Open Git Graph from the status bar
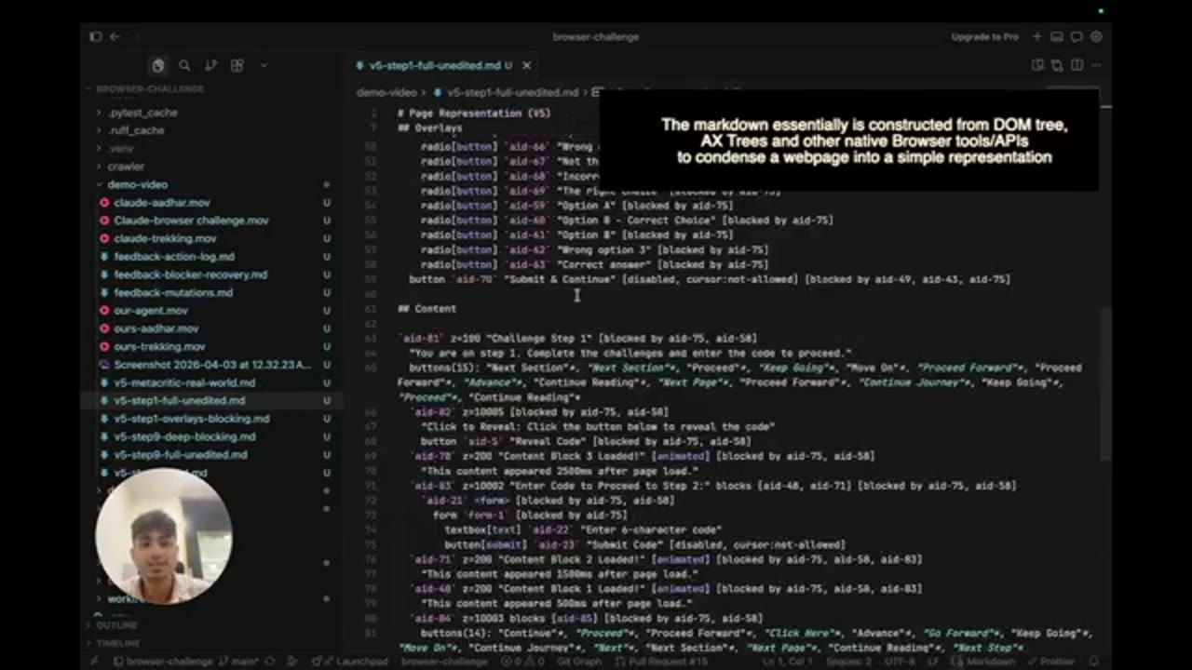The height and width of the screenshot is (670, 1192). [x=579, y=662]
